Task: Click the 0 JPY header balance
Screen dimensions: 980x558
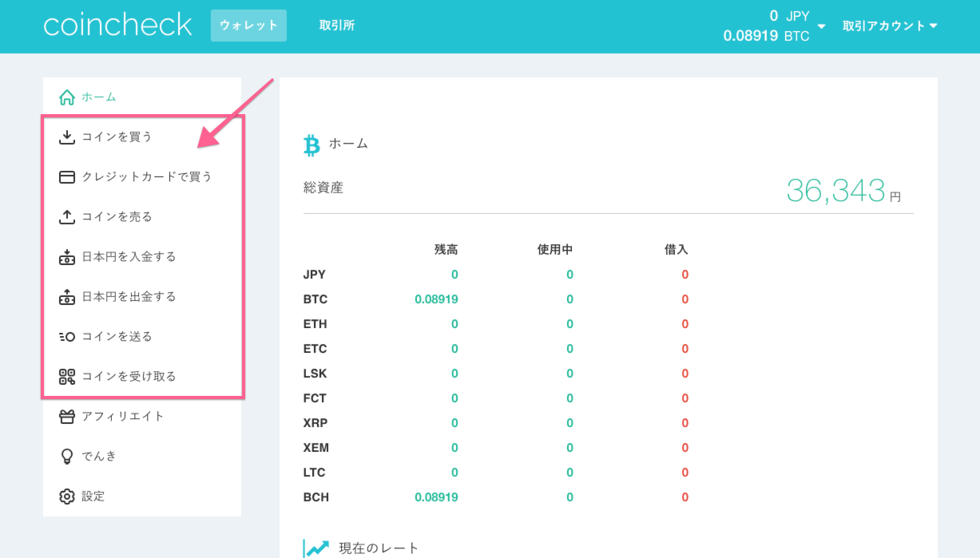Action: (789, 16)
